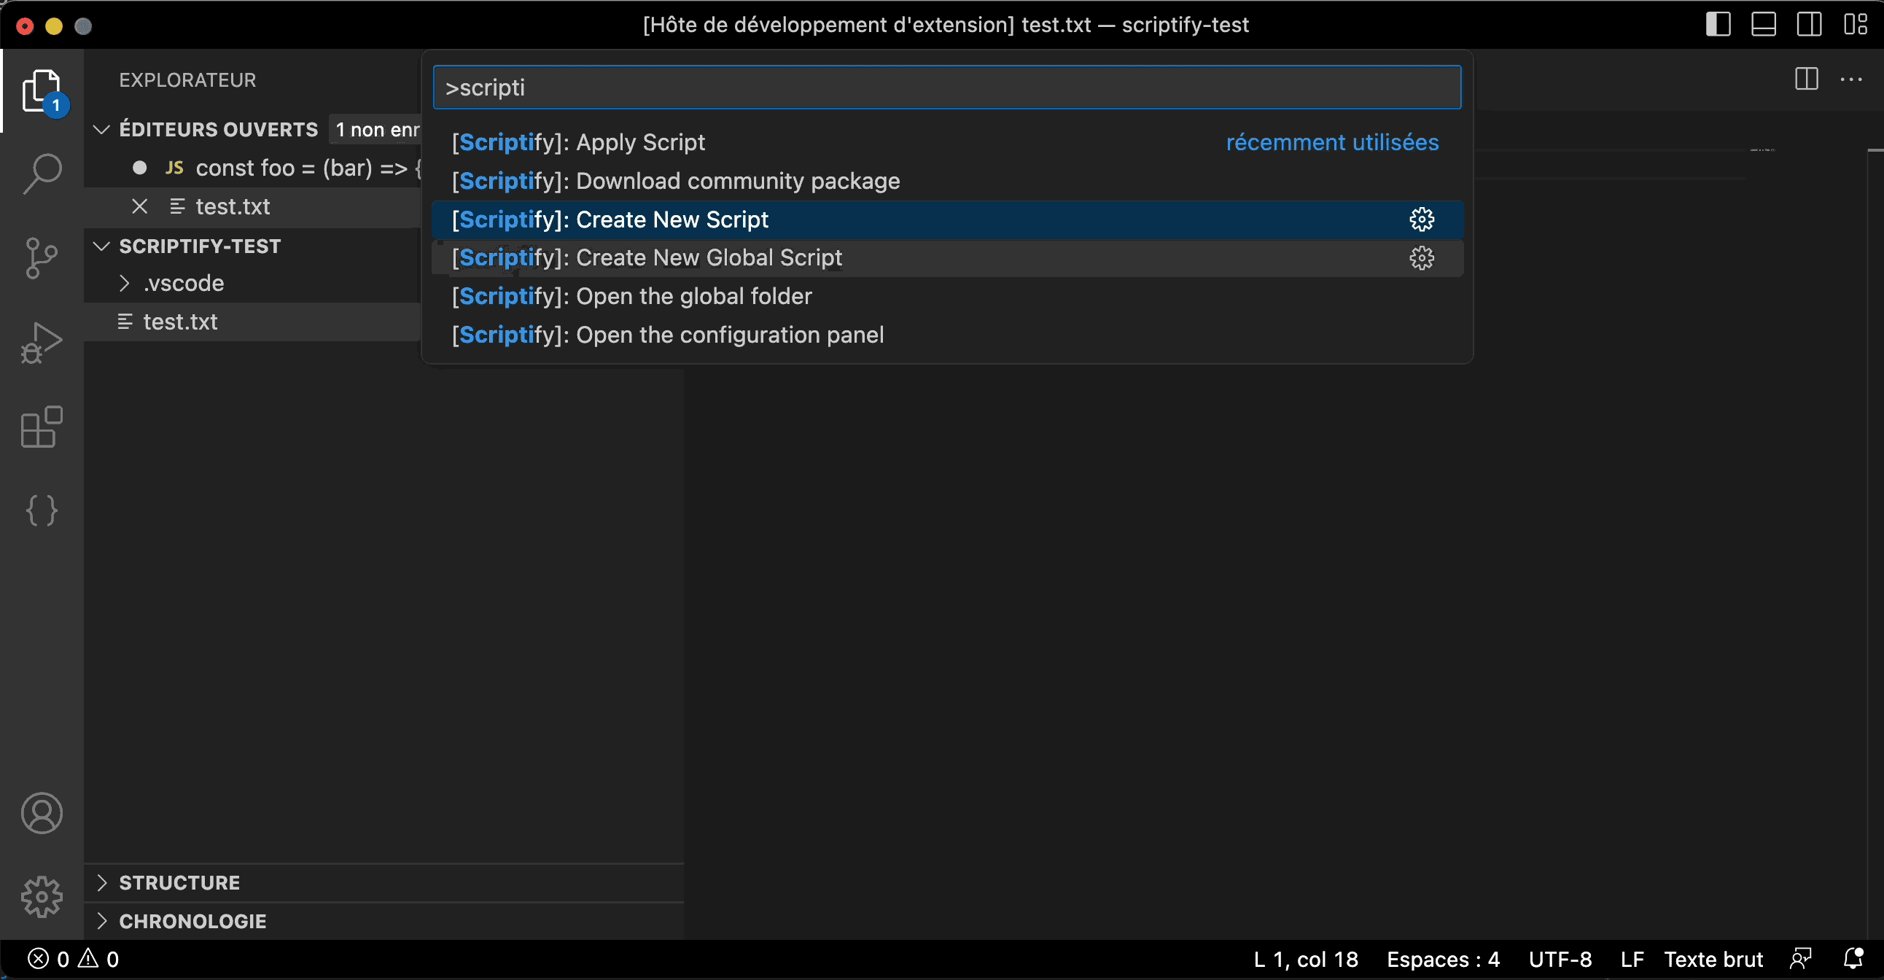The width and height of the screenshot is (1884, 980).
Task: Expand the CHRONOLOGIE section
Action: point(192,922)
